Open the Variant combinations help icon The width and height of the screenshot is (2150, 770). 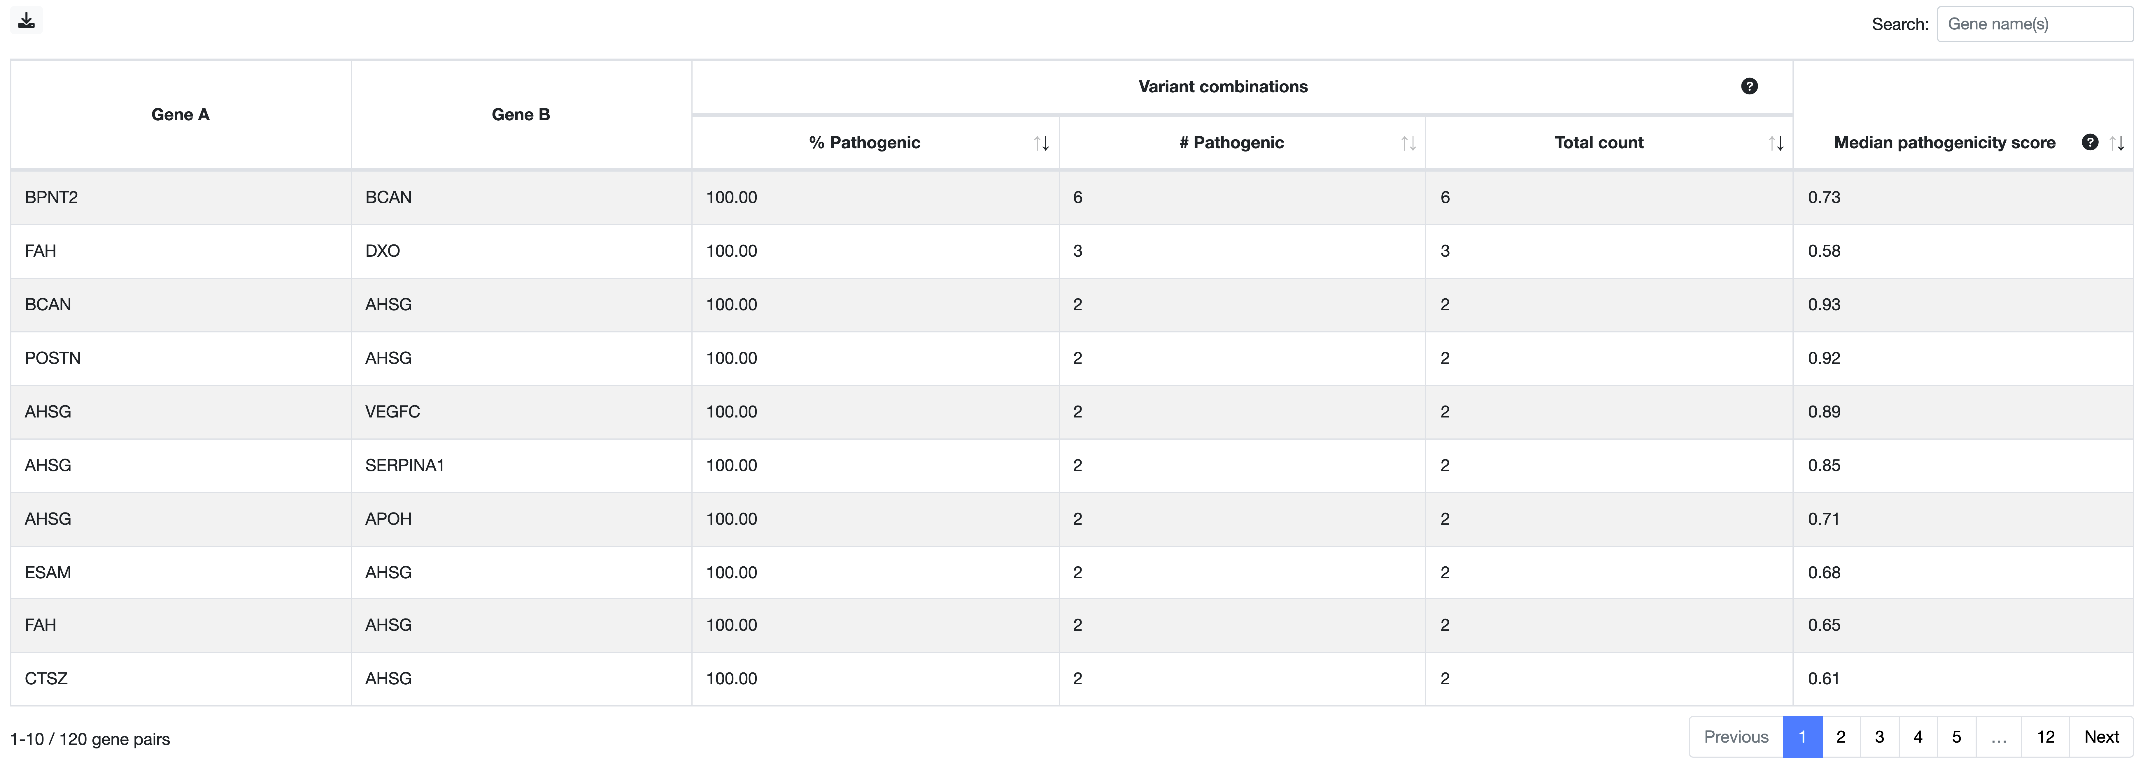pos(1749,85)
